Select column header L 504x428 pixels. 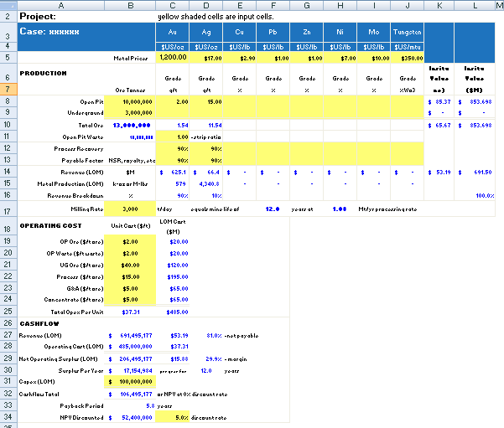pos(475,5)
